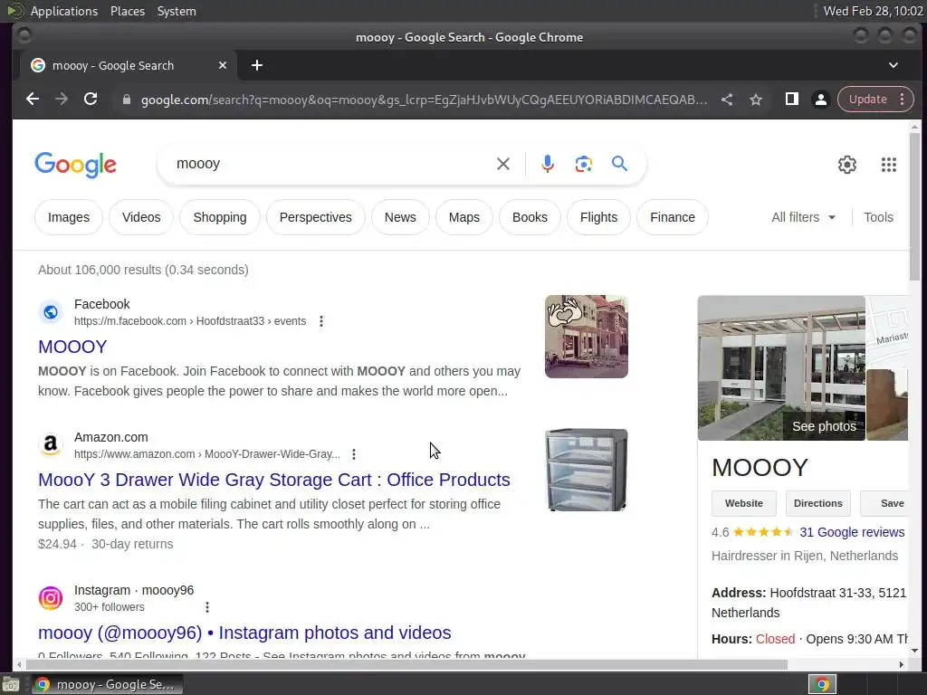Submit search with magnifier icon

(x=619, y=163)
